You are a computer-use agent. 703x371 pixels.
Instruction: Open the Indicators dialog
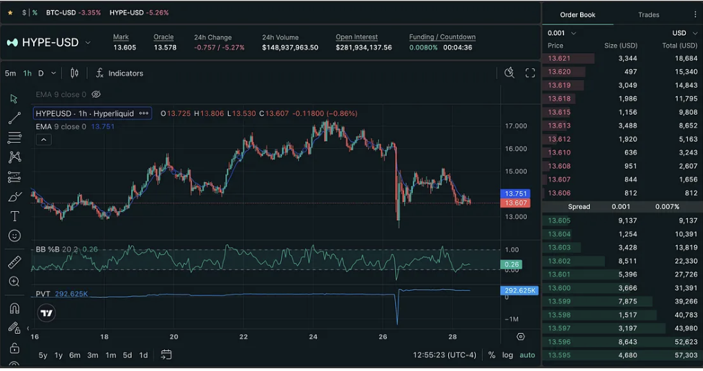coord(119,73)
